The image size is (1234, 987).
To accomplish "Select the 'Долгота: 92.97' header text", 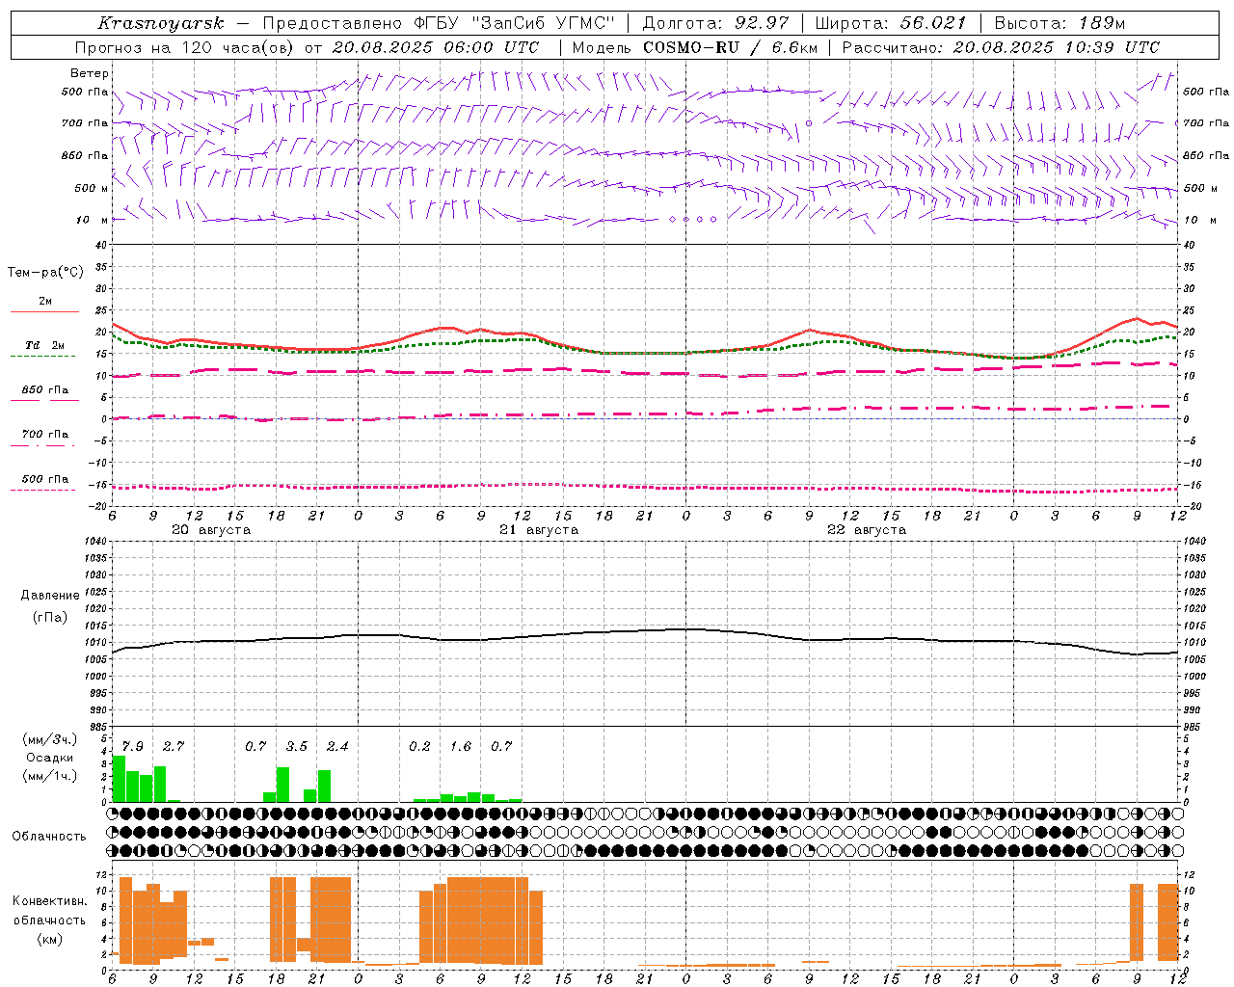I will (x=715, y=23).
